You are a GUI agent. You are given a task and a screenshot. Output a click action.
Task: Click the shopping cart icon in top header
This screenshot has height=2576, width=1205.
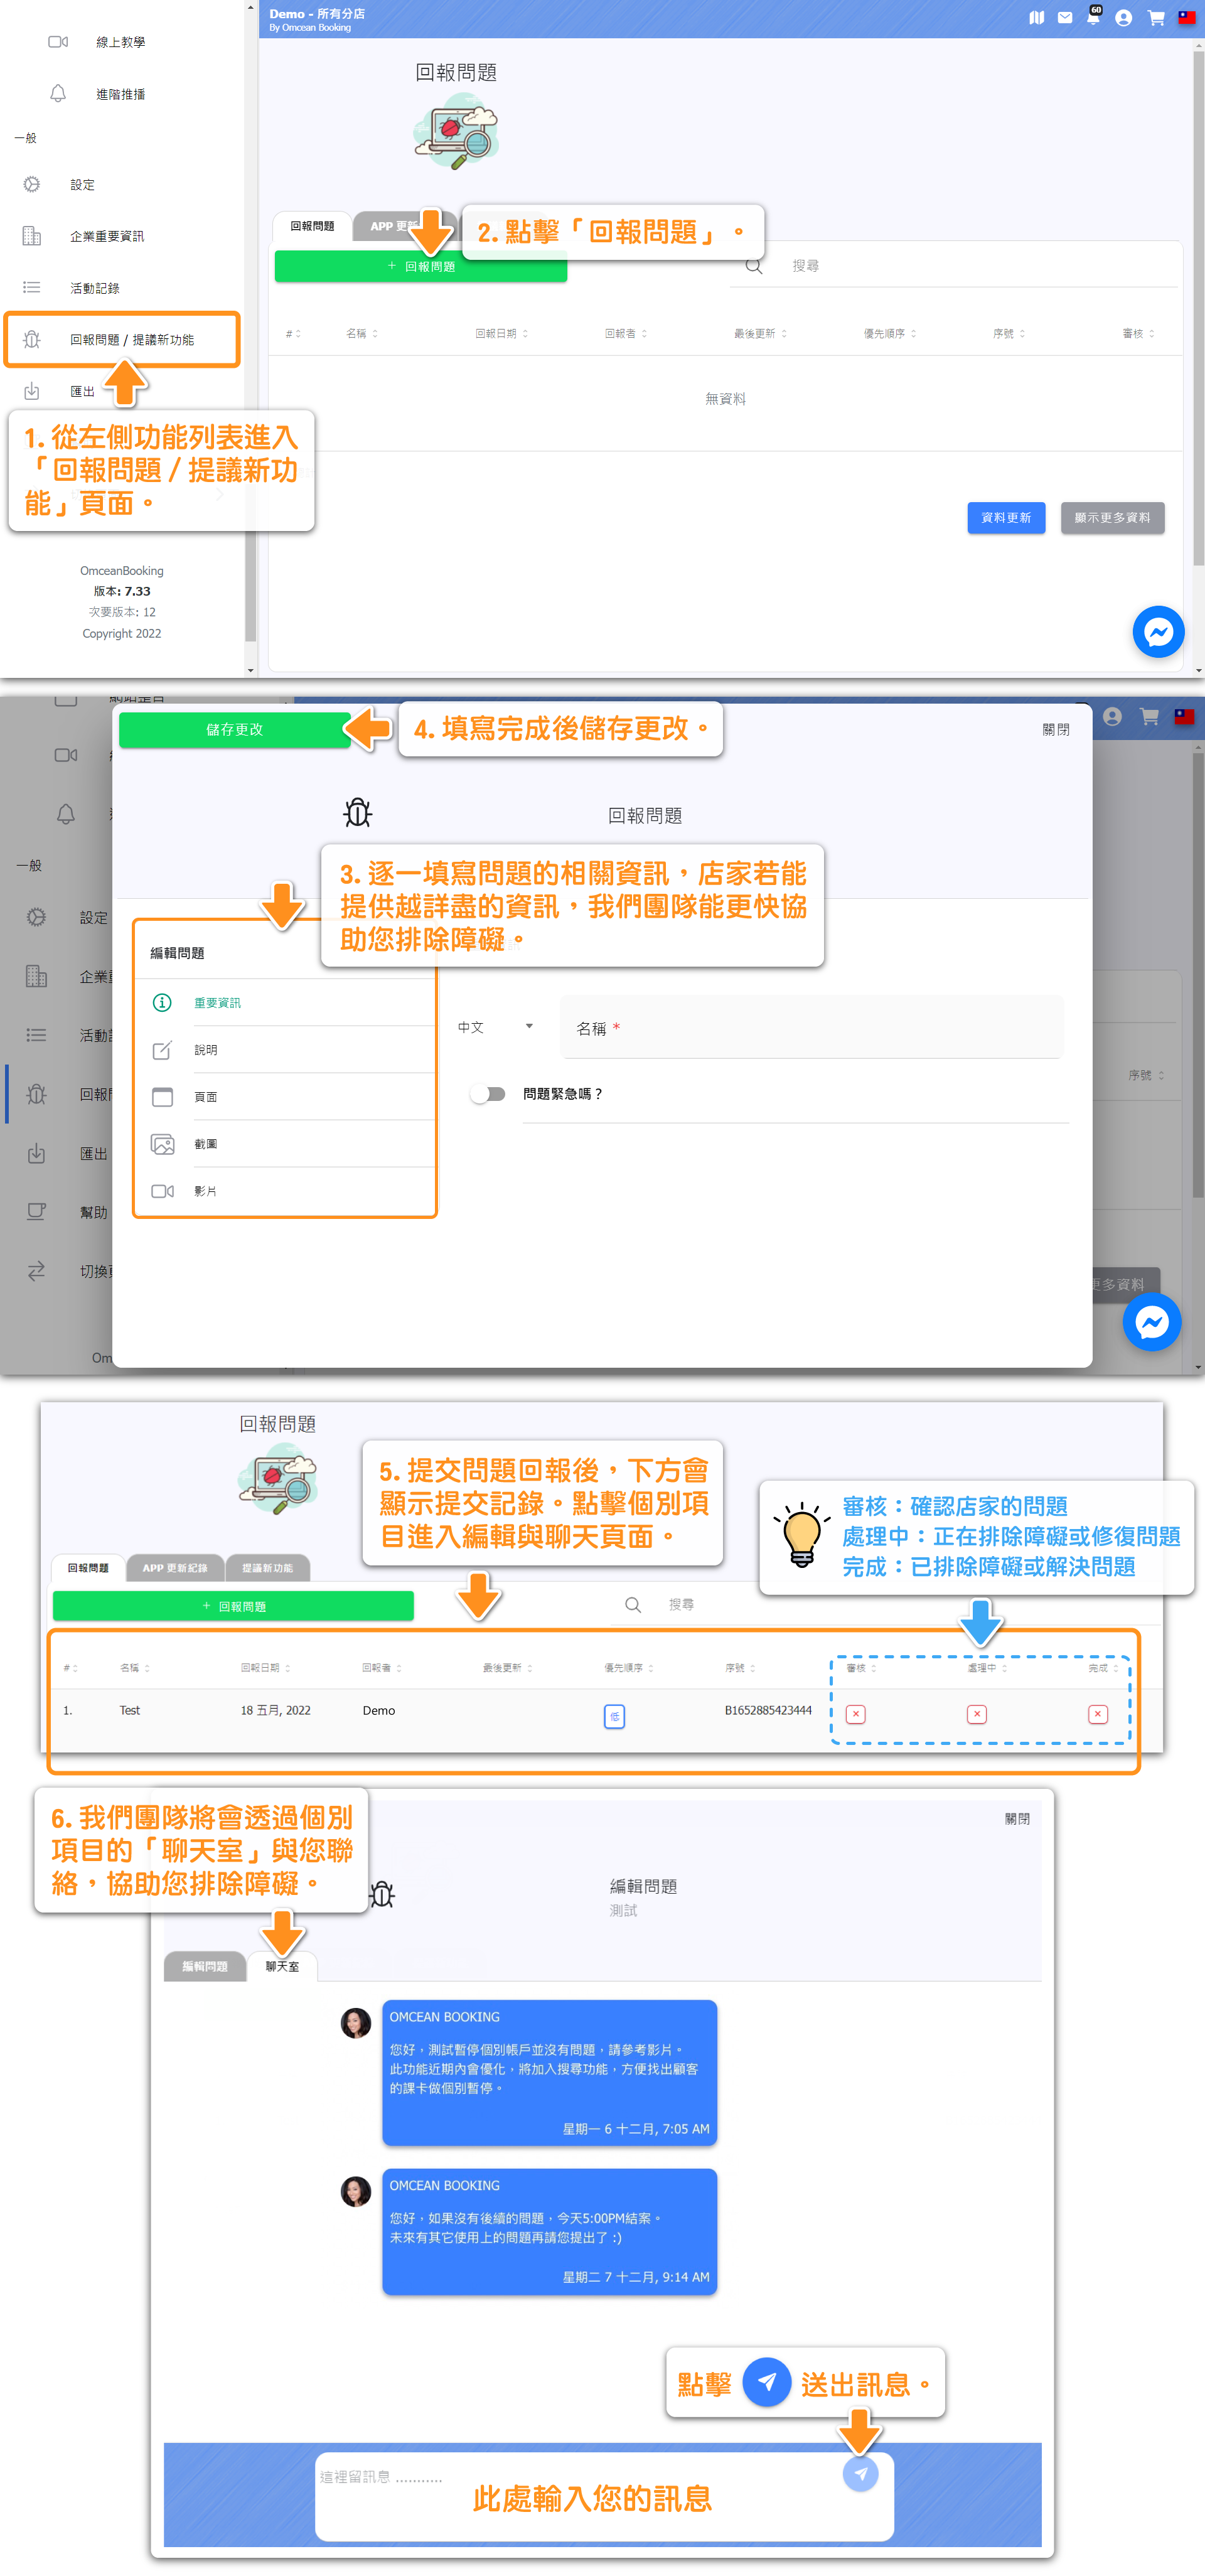coord(1156,18)
